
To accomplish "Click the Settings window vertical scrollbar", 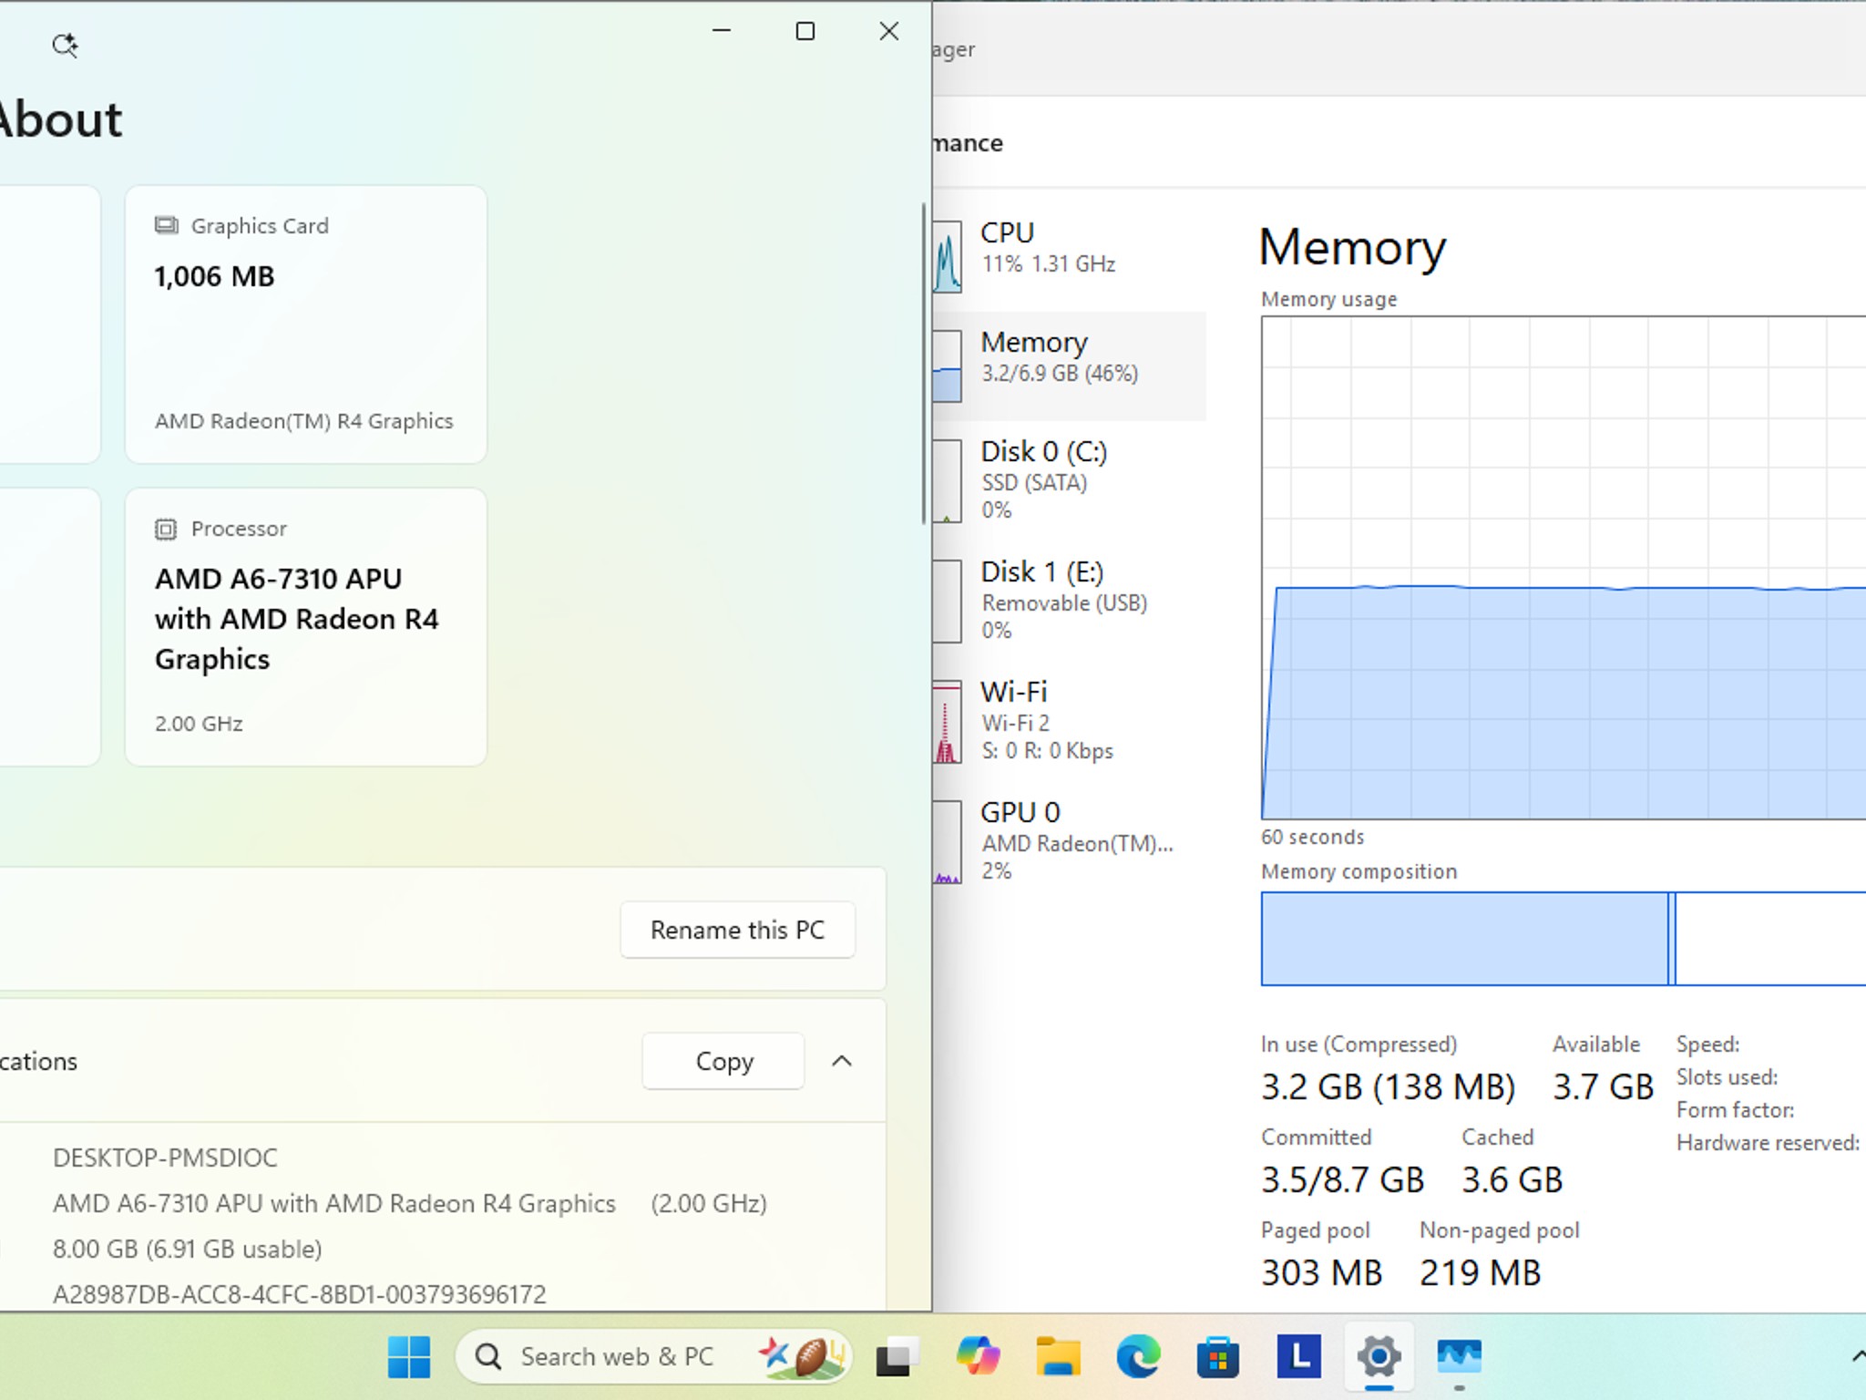I will tap(923, 363).
